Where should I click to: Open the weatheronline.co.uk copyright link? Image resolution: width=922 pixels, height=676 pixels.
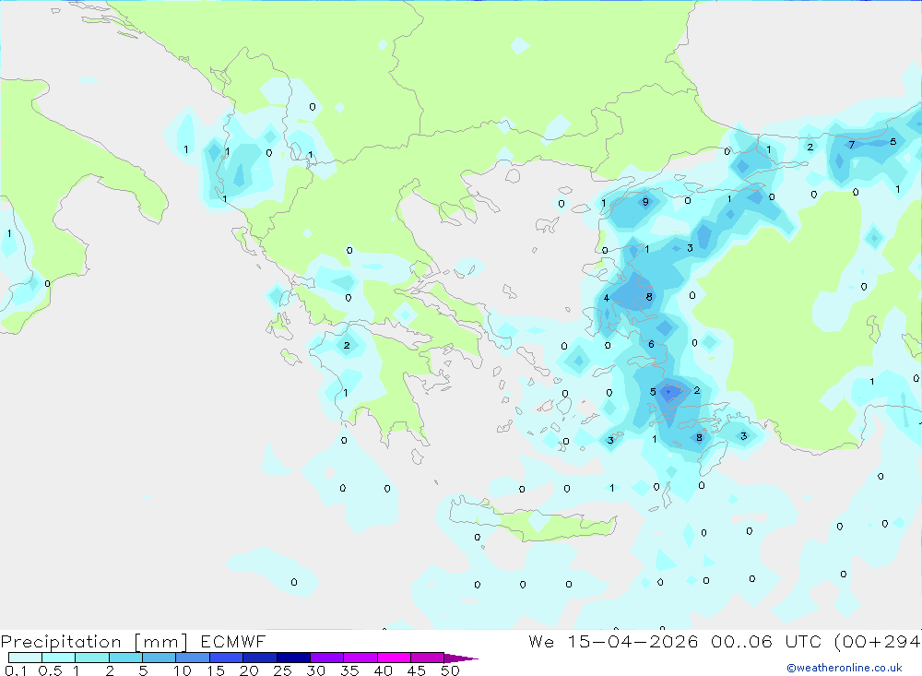tap(845, 668)
